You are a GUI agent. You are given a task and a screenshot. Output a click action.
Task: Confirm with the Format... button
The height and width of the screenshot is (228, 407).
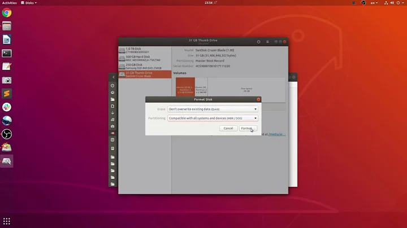tap(248, 128)
